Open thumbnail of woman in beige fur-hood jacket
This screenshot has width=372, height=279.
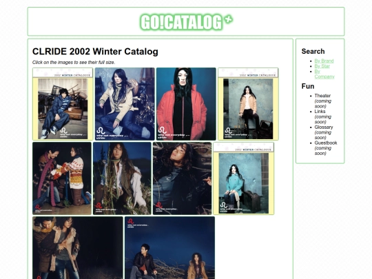[125, 104]
